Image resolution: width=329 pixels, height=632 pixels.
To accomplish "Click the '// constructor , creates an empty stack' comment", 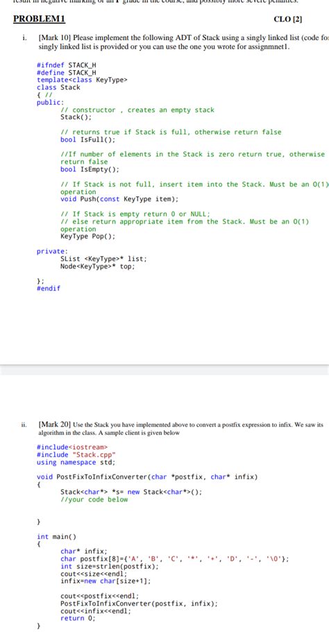I will (137, 110).
